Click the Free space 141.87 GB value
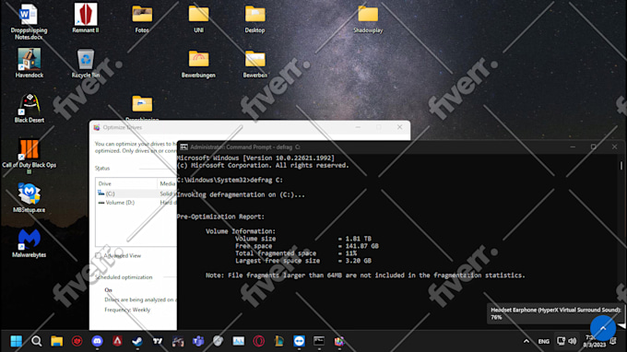This screenshot has height=352, width=627. 361,246
